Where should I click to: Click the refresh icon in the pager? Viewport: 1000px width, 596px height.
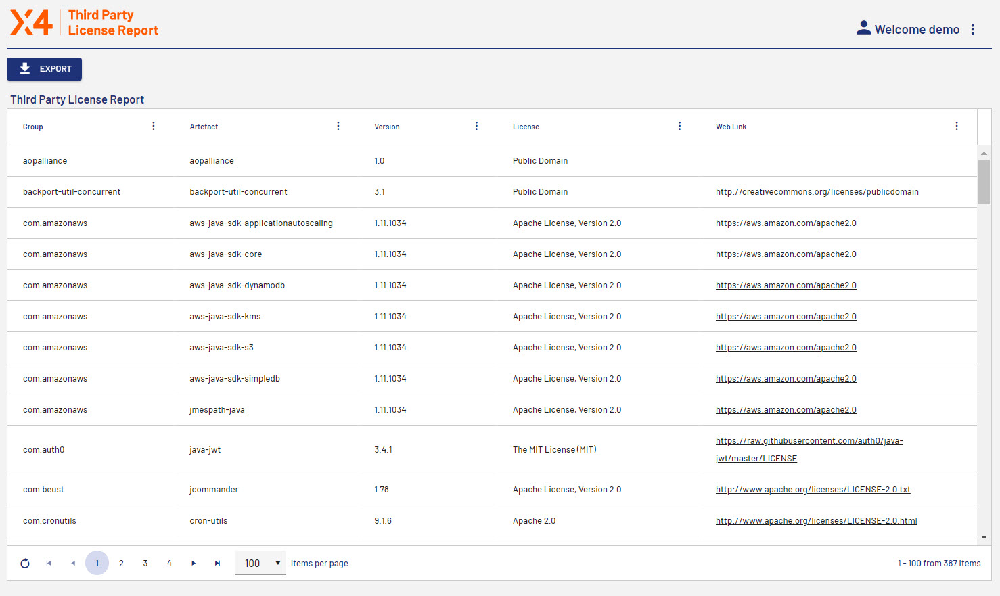[25, 564]
